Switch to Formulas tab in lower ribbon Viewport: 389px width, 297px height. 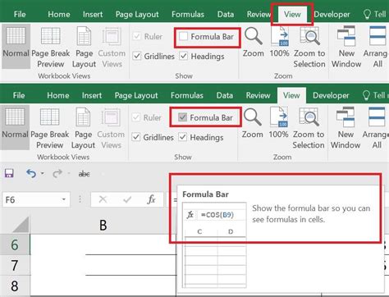[x=187, y=95]
